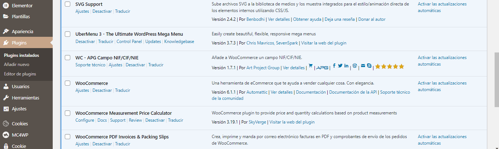Click the LinkedIn icon
This screenshot has width=499, height=149.
[x=346, y=66]
